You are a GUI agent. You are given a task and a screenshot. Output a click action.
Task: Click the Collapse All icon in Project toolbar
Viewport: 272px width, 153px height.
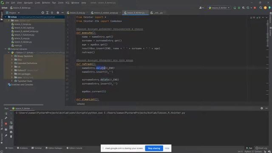tap(52, 13)
